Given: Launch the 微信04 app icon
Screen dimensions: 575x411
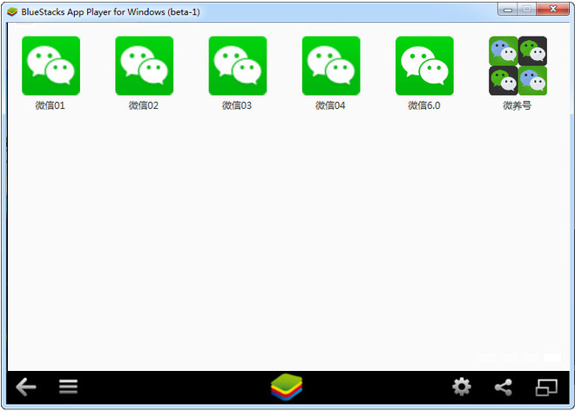Looking at the screenshot, I should (331, 65).
